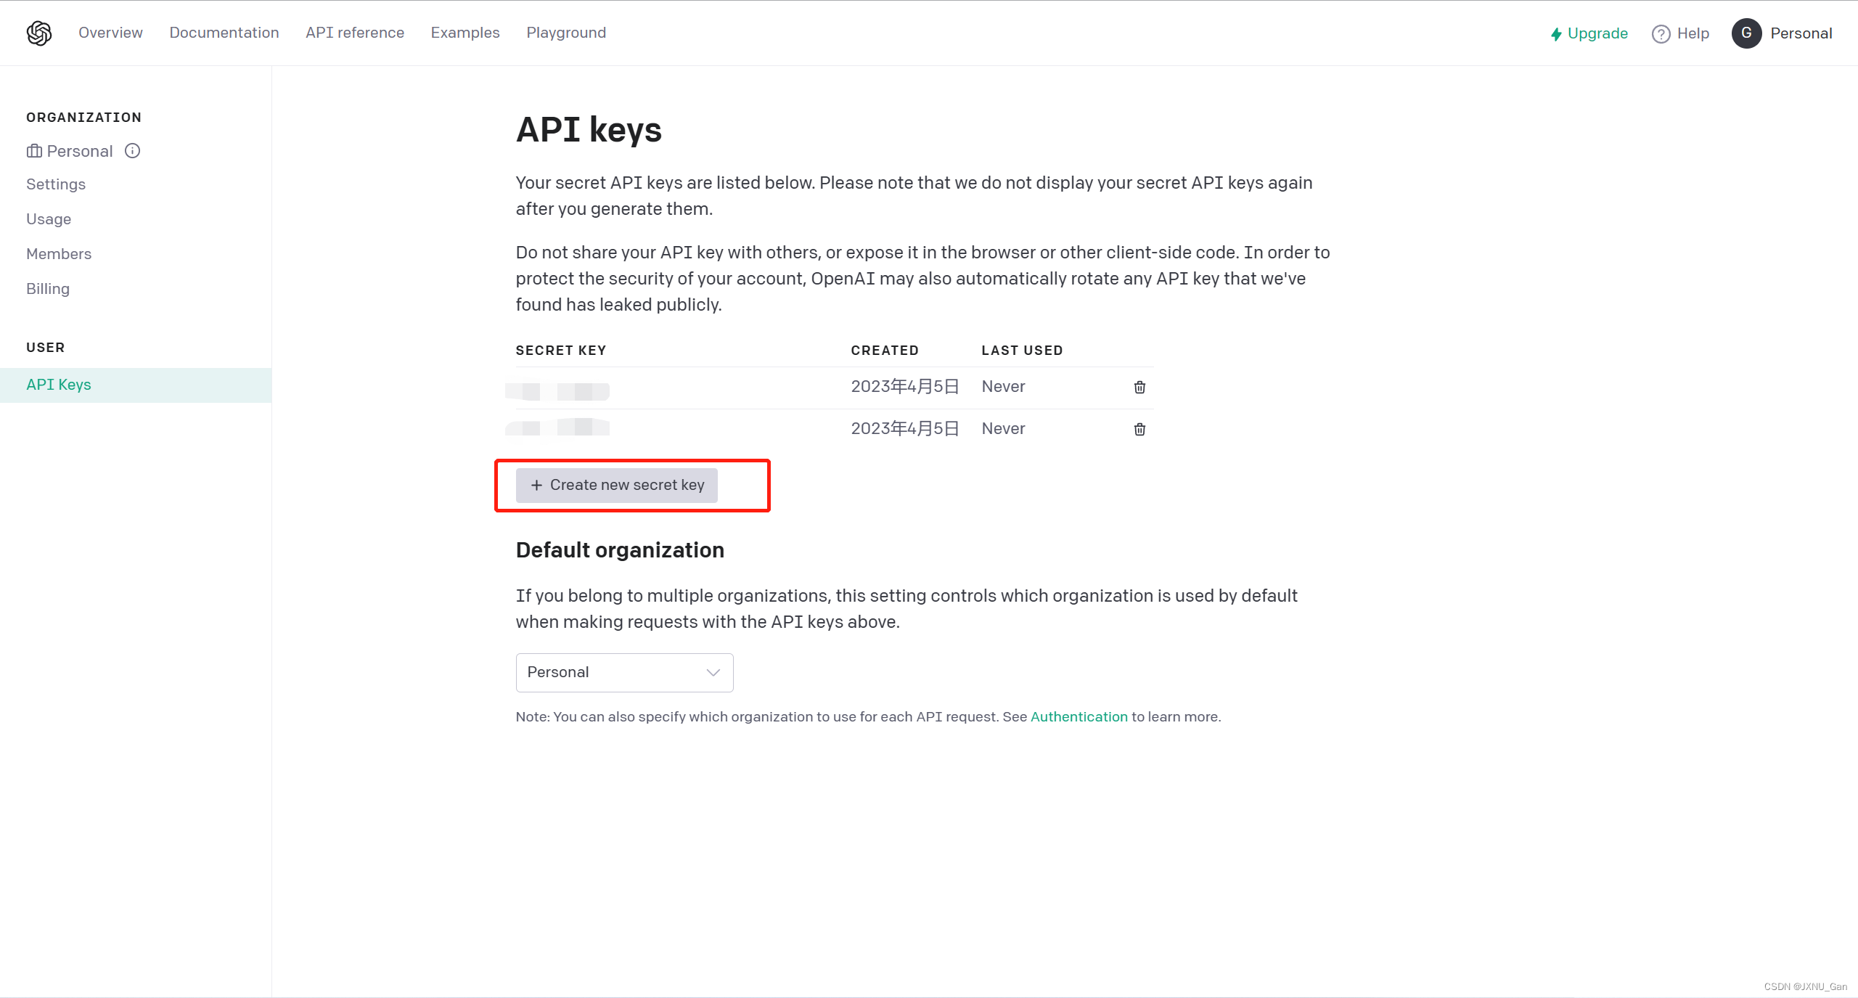Click the Upgrade lightning bolt icon
The image size is (1858, 998).
[1556, 34]
